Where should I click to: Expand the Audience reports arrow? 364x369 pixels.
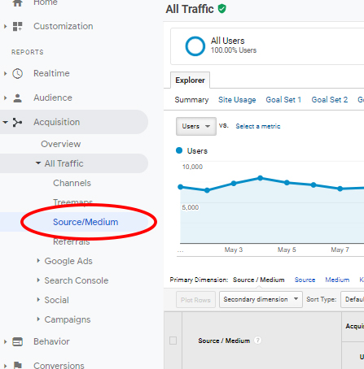(5, 98)
